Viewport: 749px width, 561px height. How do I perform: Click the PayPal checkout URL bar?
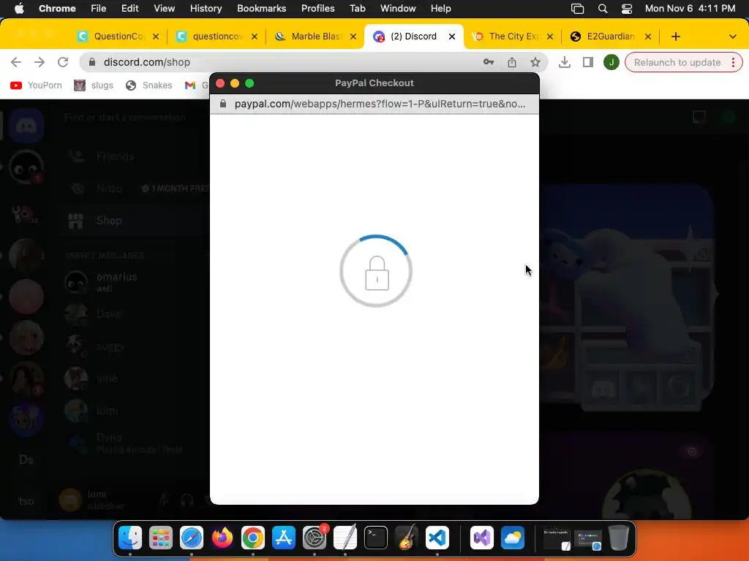coord(374,104)
